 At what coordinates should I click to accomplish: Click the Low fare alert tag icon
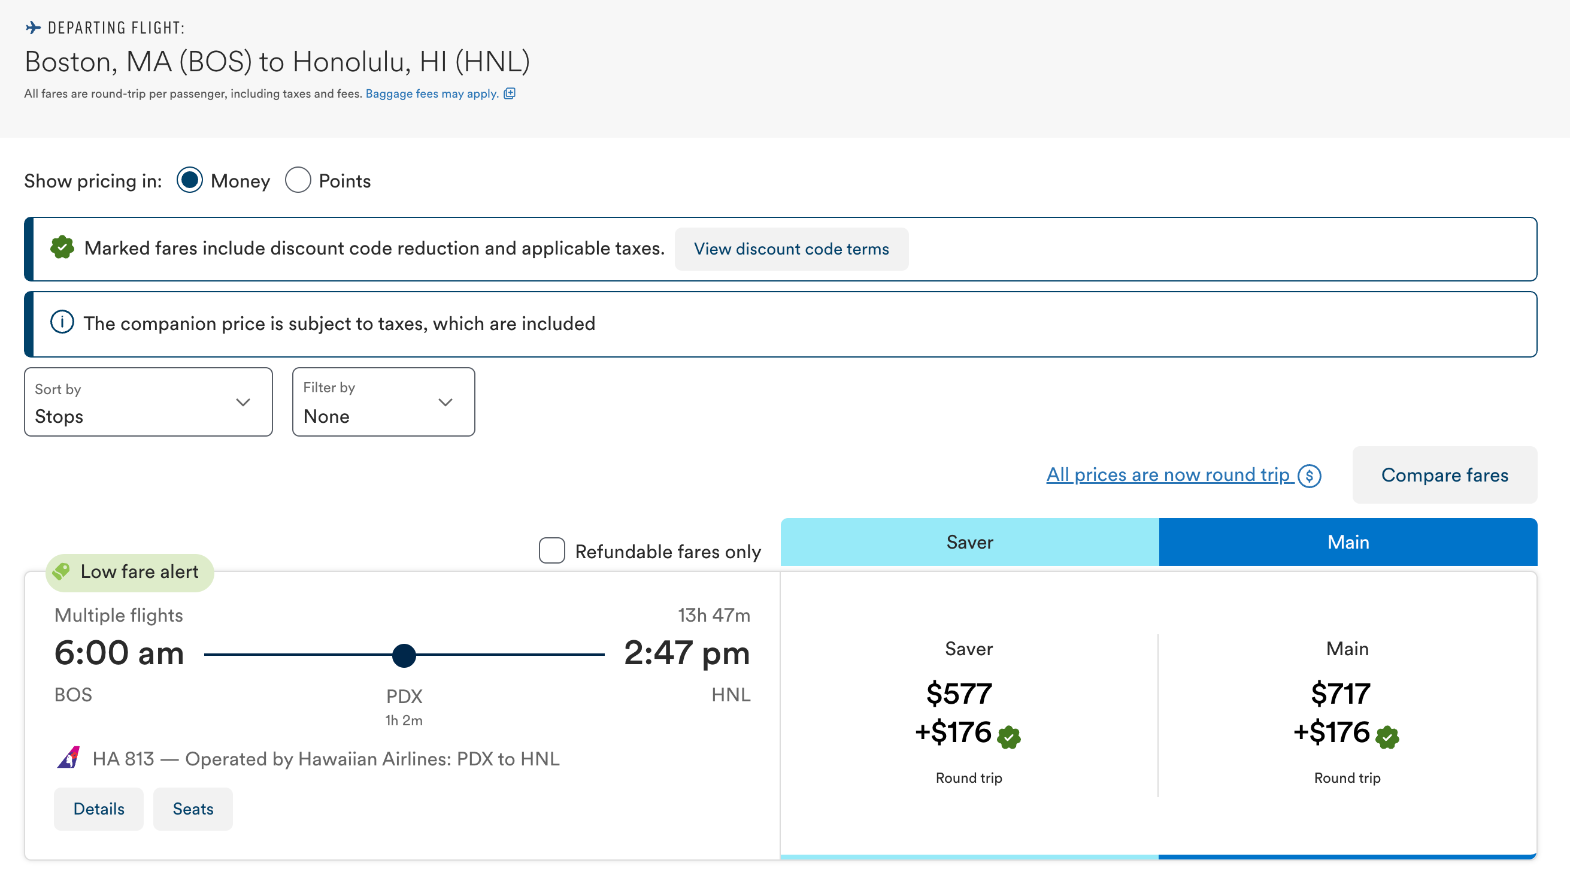61,571
